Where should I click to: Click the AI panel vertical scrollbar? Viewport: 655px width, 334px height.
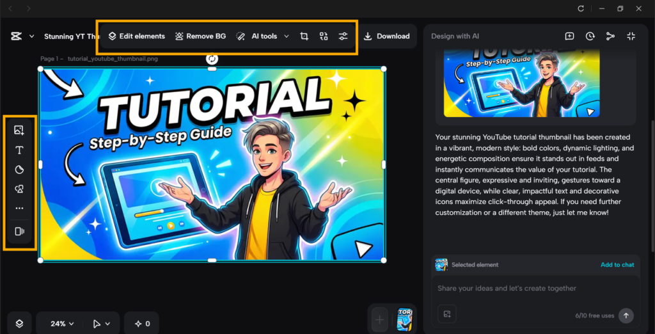pyautogui.click(x=652, y=187)
